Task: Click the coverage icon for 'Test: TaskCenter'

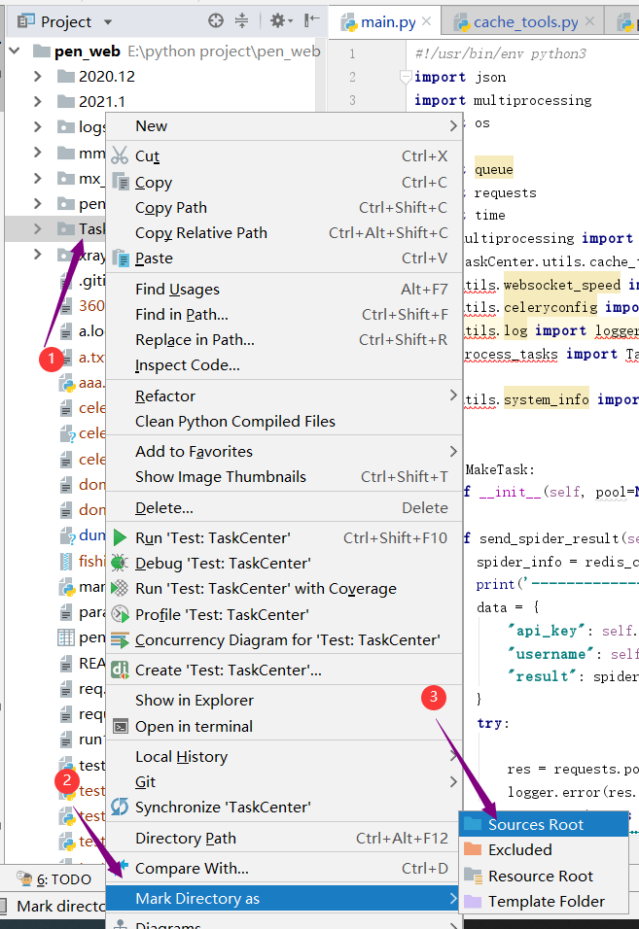Action: click(120, 588)
